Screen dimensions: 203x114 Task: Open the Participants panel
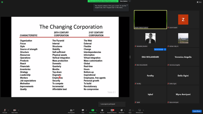point(71,111)
